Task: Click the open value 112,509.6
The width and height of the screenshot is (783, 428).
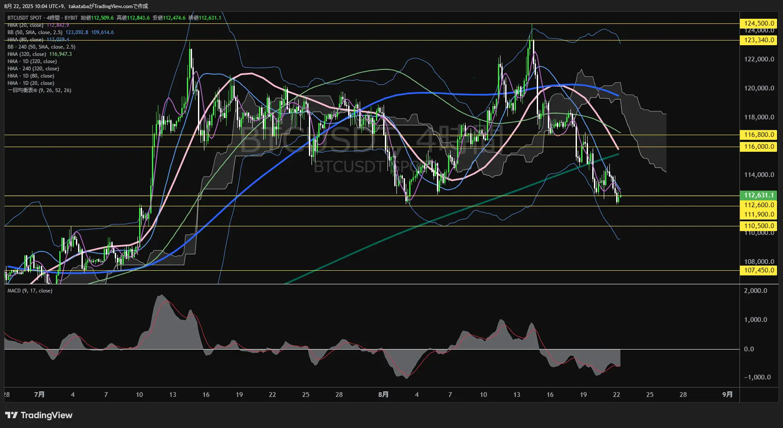Action: tap(102, 18)
